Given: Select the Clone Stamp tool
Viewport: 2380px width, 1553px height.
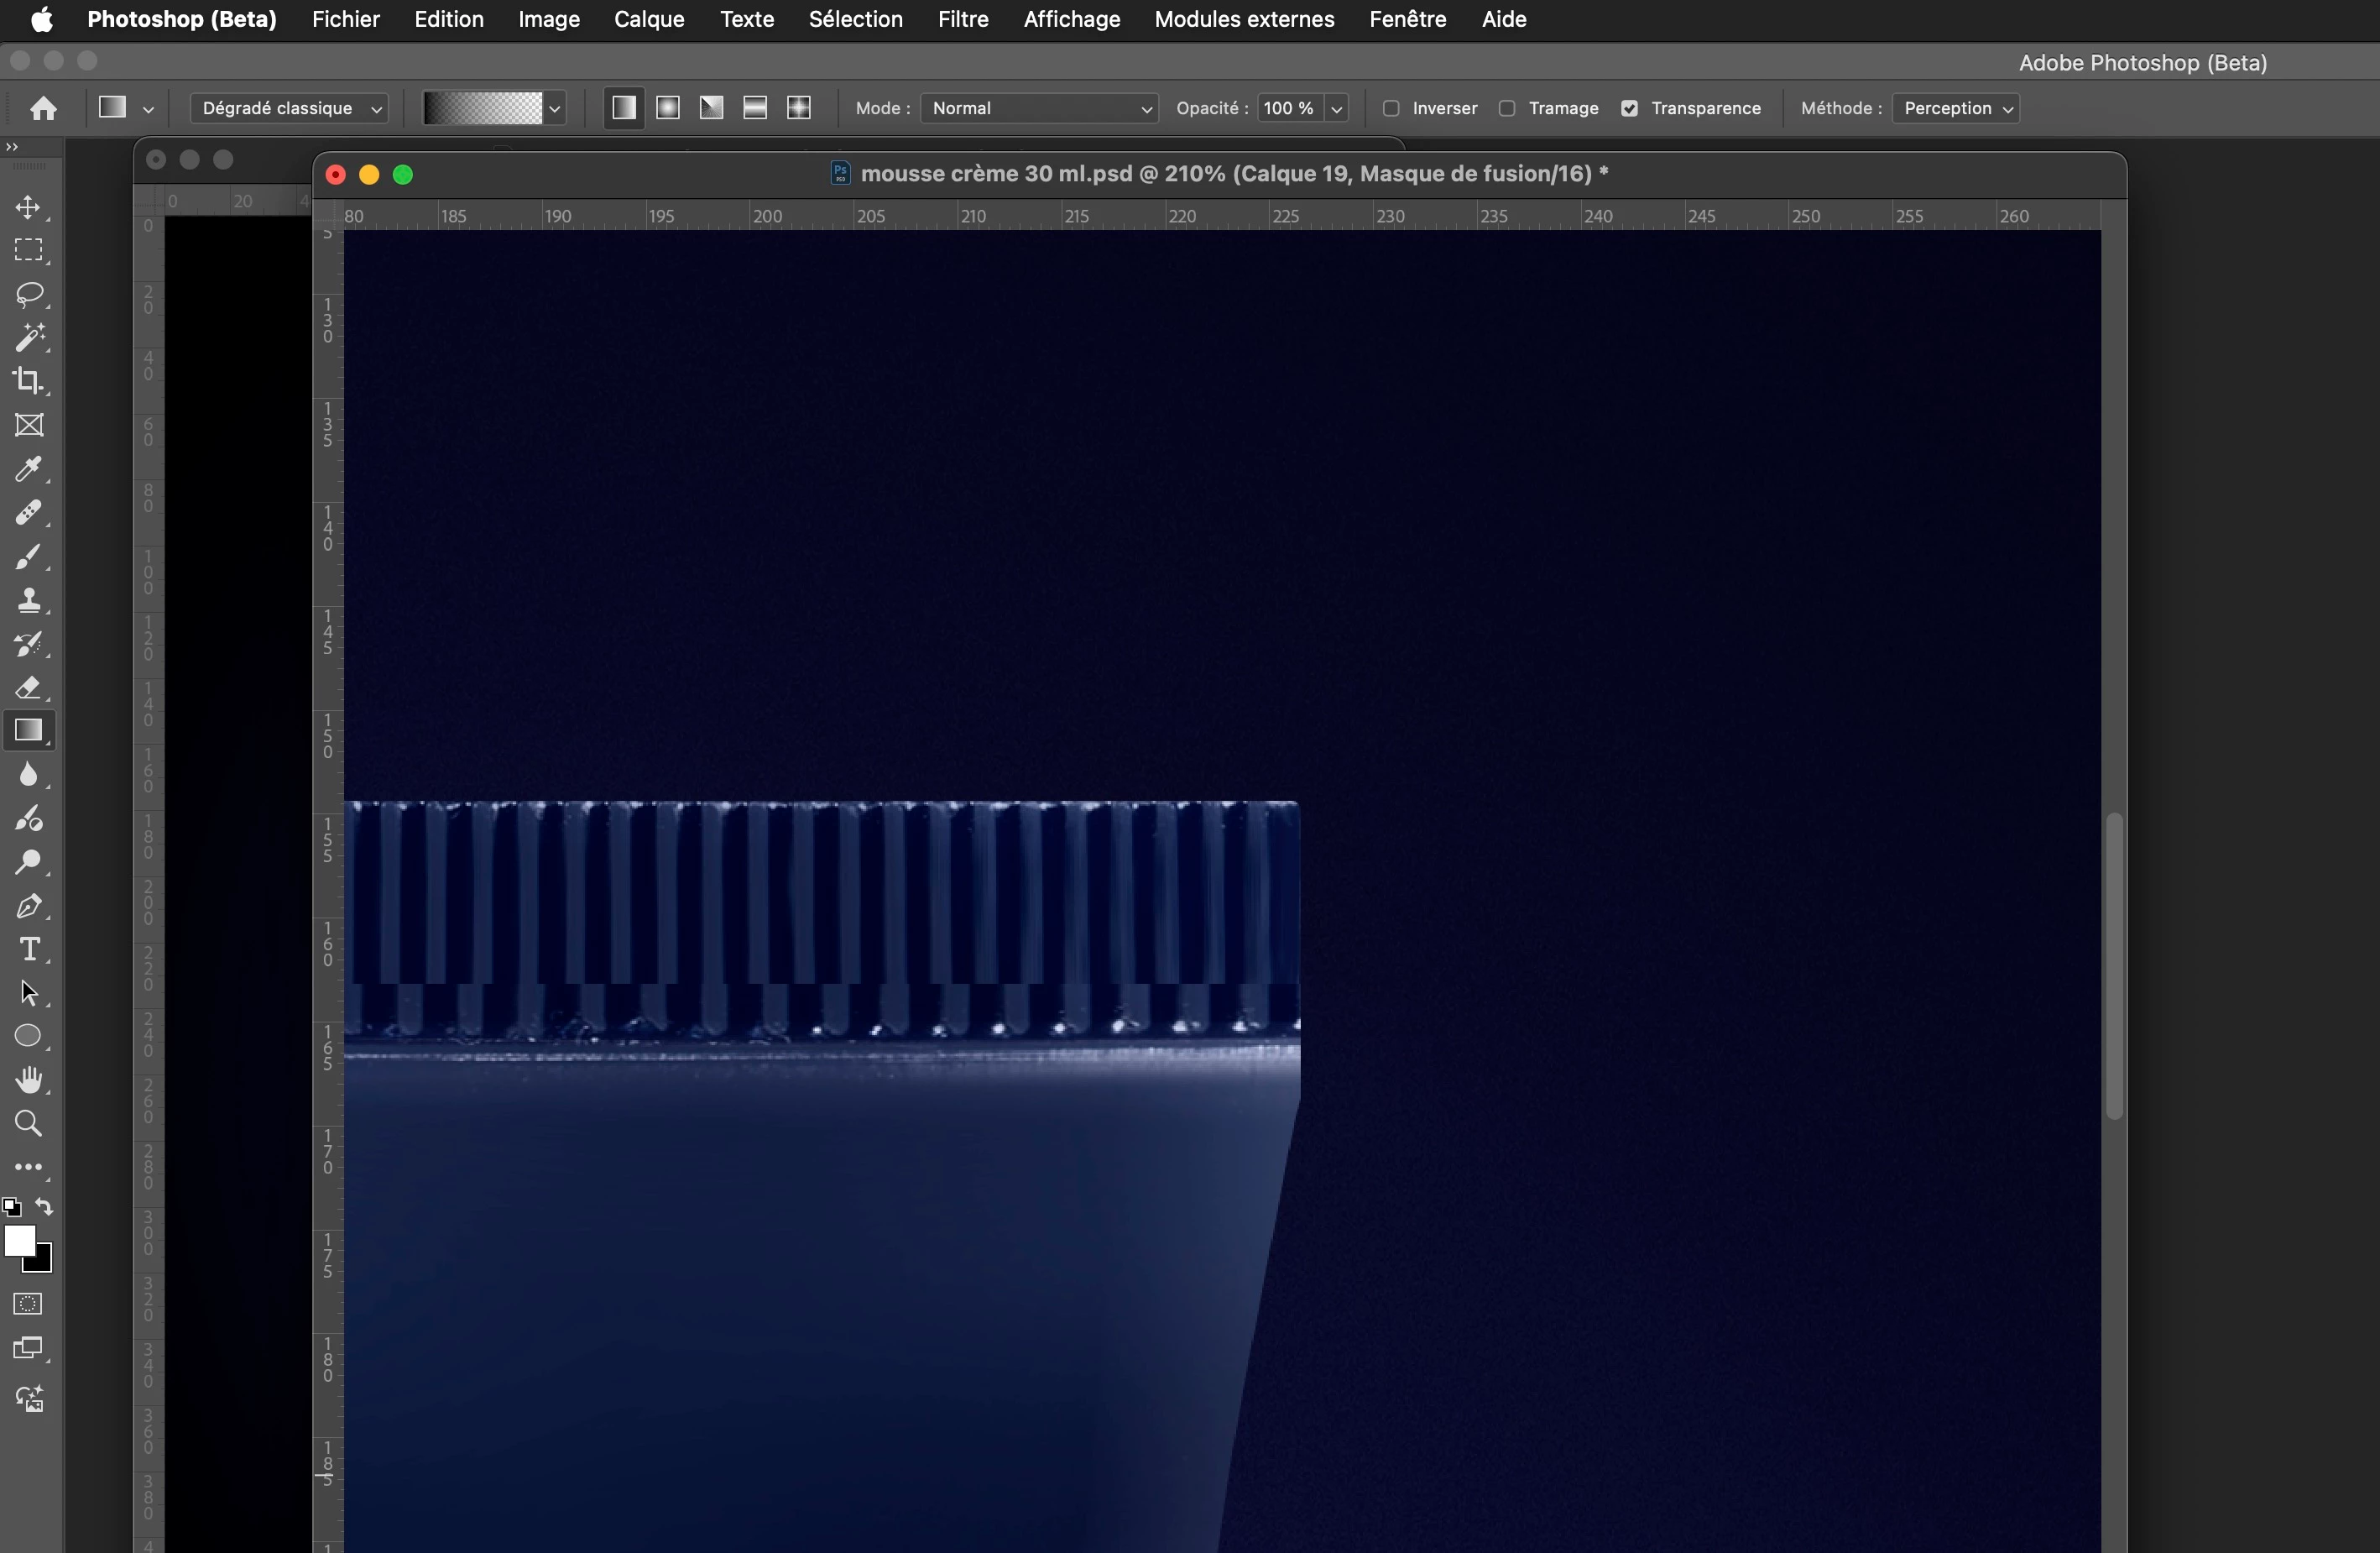Looking at the screenshot, I should (28, 600).
